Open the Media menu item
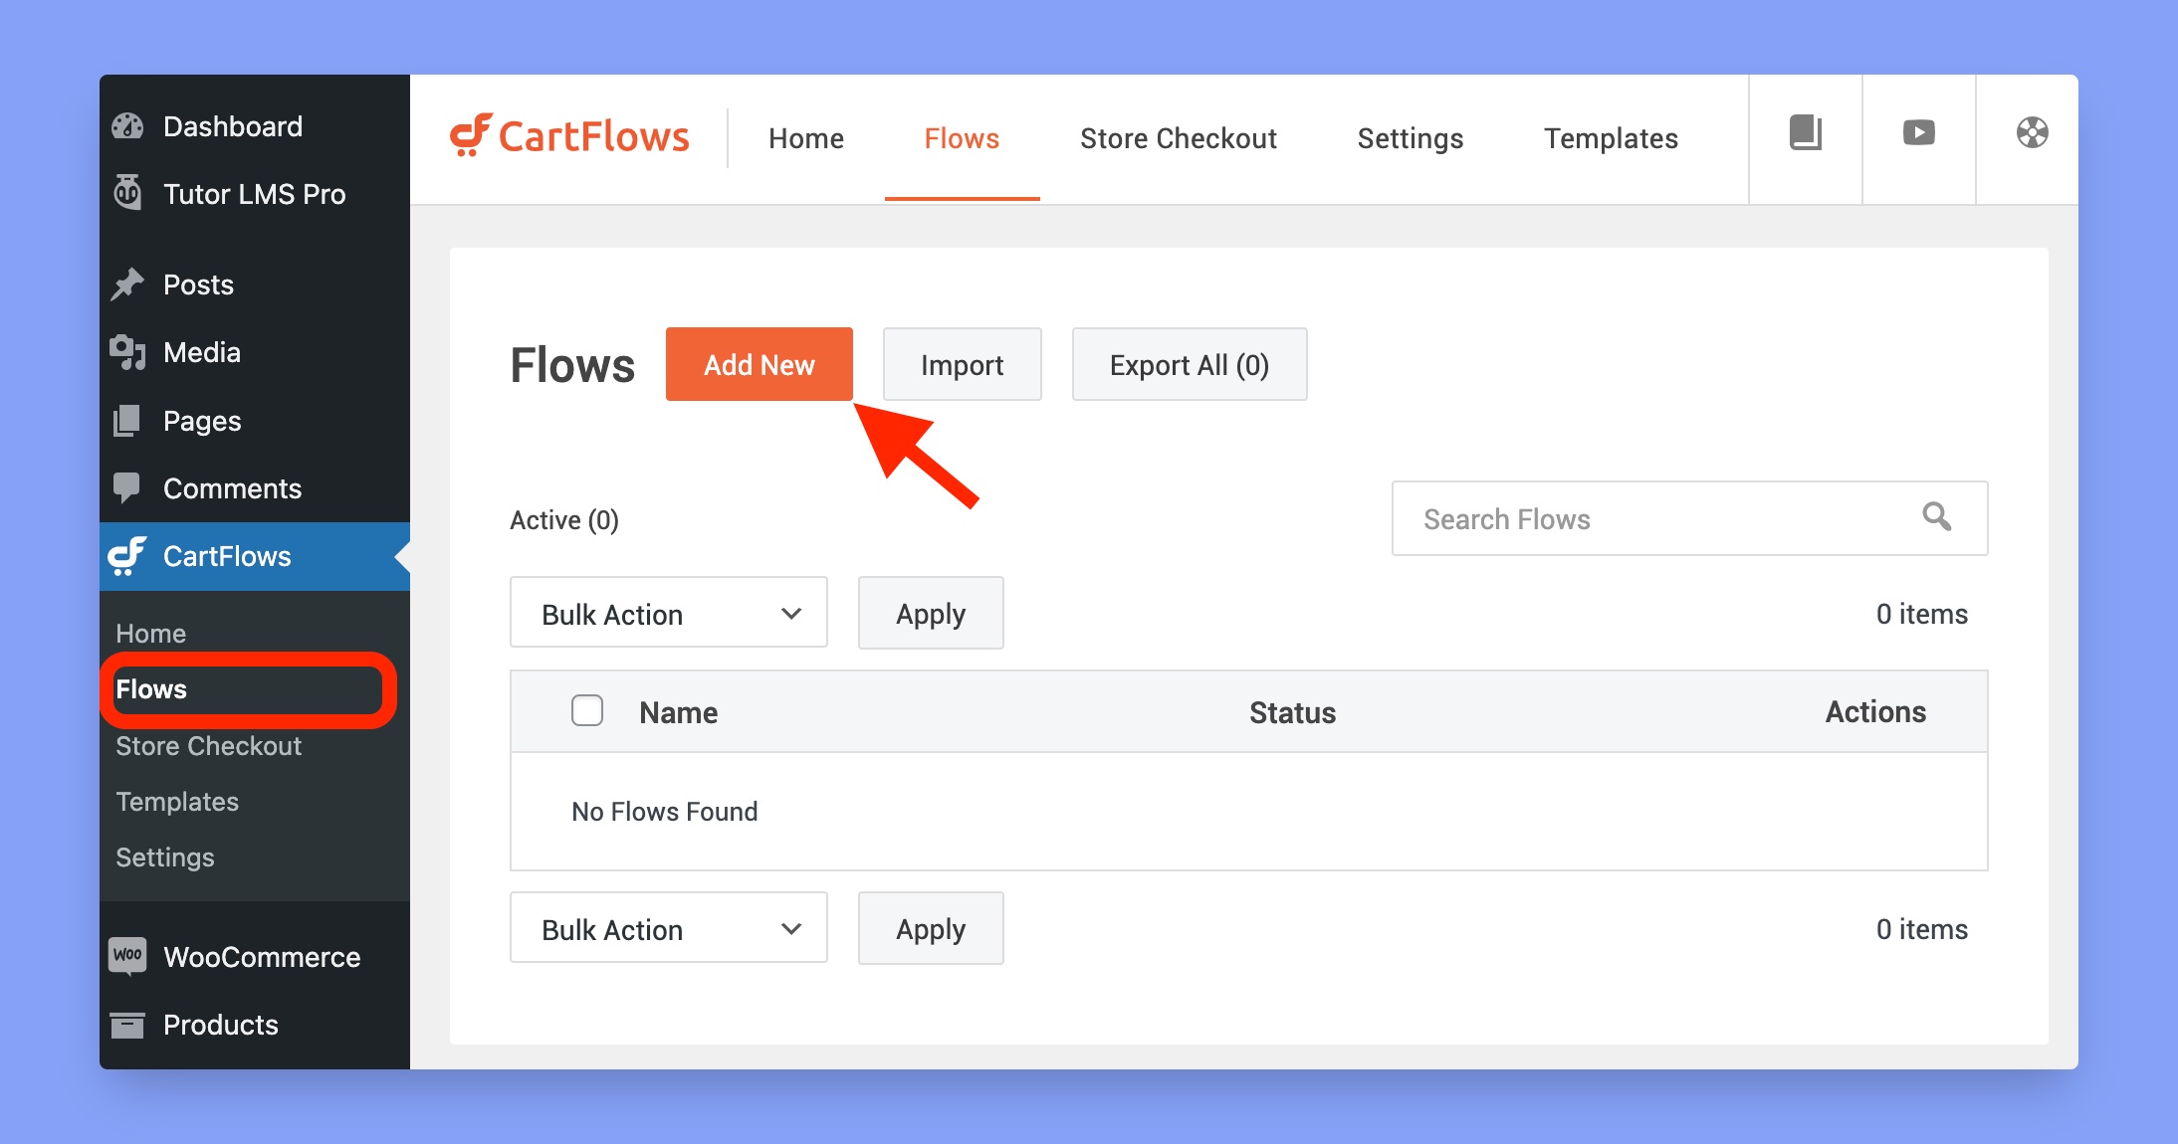2178x1144 pixels. pos(255,352)
